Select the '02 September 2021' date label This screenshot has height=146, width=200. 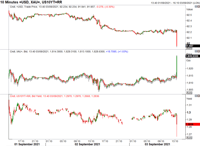click(x=87, y=144)
